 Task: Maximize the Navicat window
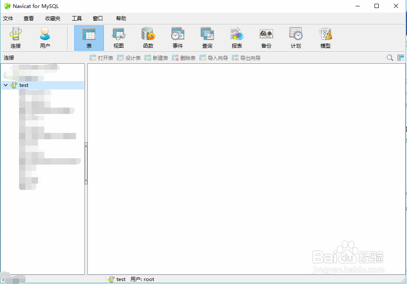point(377,6)
